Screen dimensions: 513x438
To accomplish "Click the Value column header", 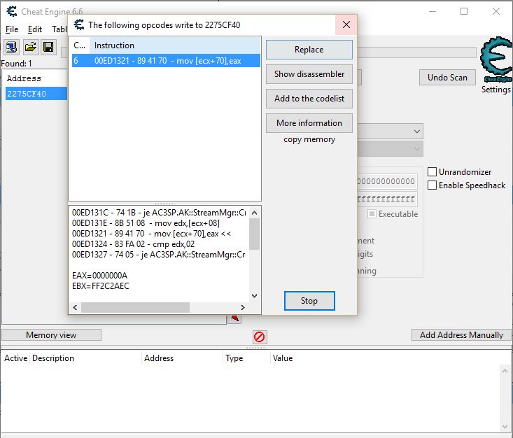I will (x=386, y=358).
